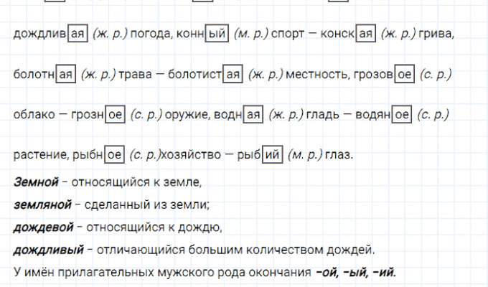
Task: Select the boxed ending 'ая' after 'водн'
Action: pyautogui.click(x=253, y=114)
